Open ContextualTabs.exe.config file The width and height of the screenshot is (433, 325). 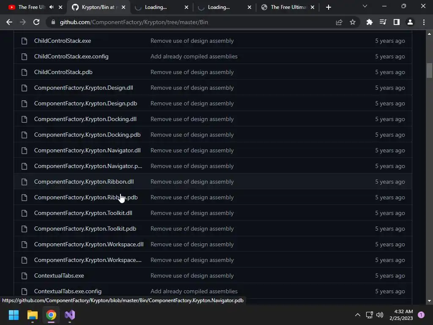coord(68,291)
